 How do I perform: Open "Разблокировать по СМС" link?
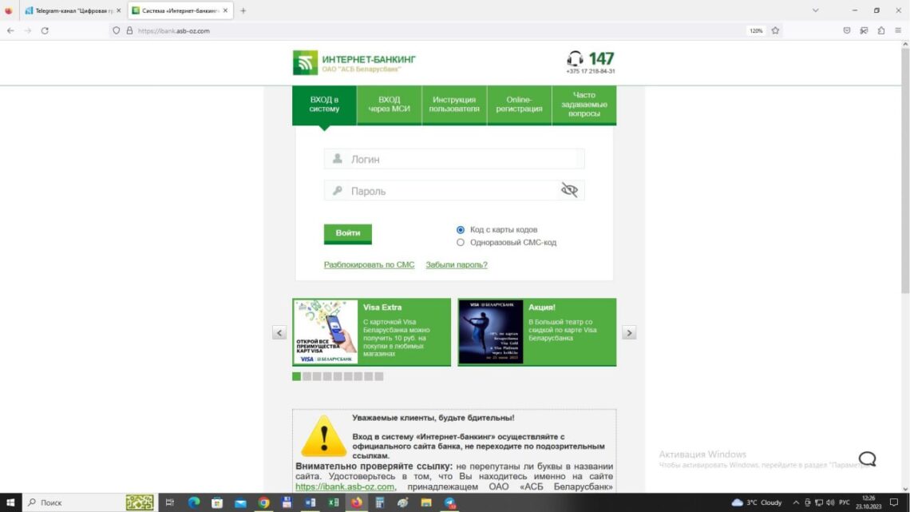369,264
